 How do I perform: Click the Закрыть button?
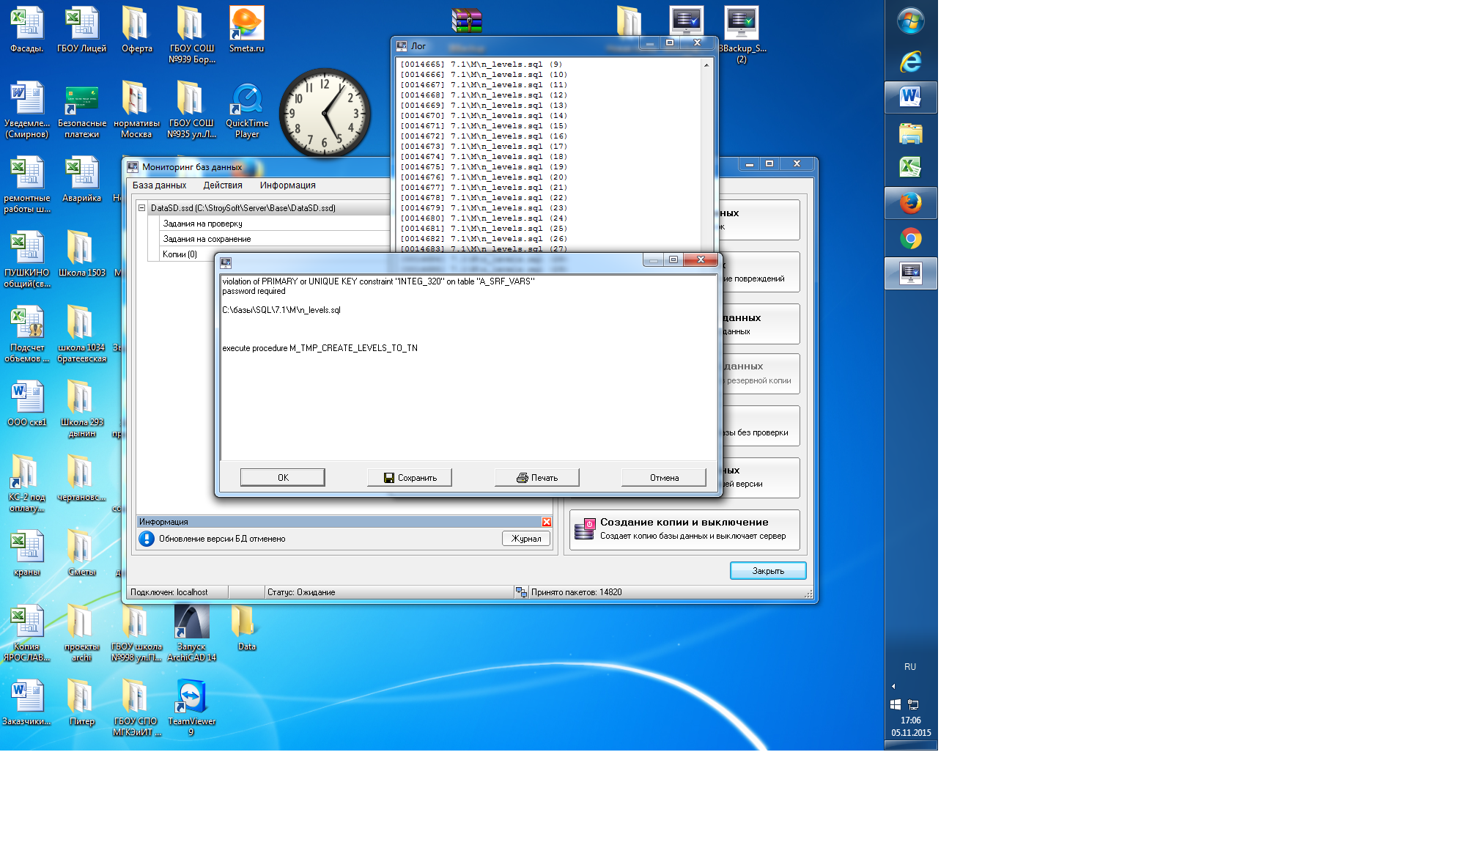[768, 571]
